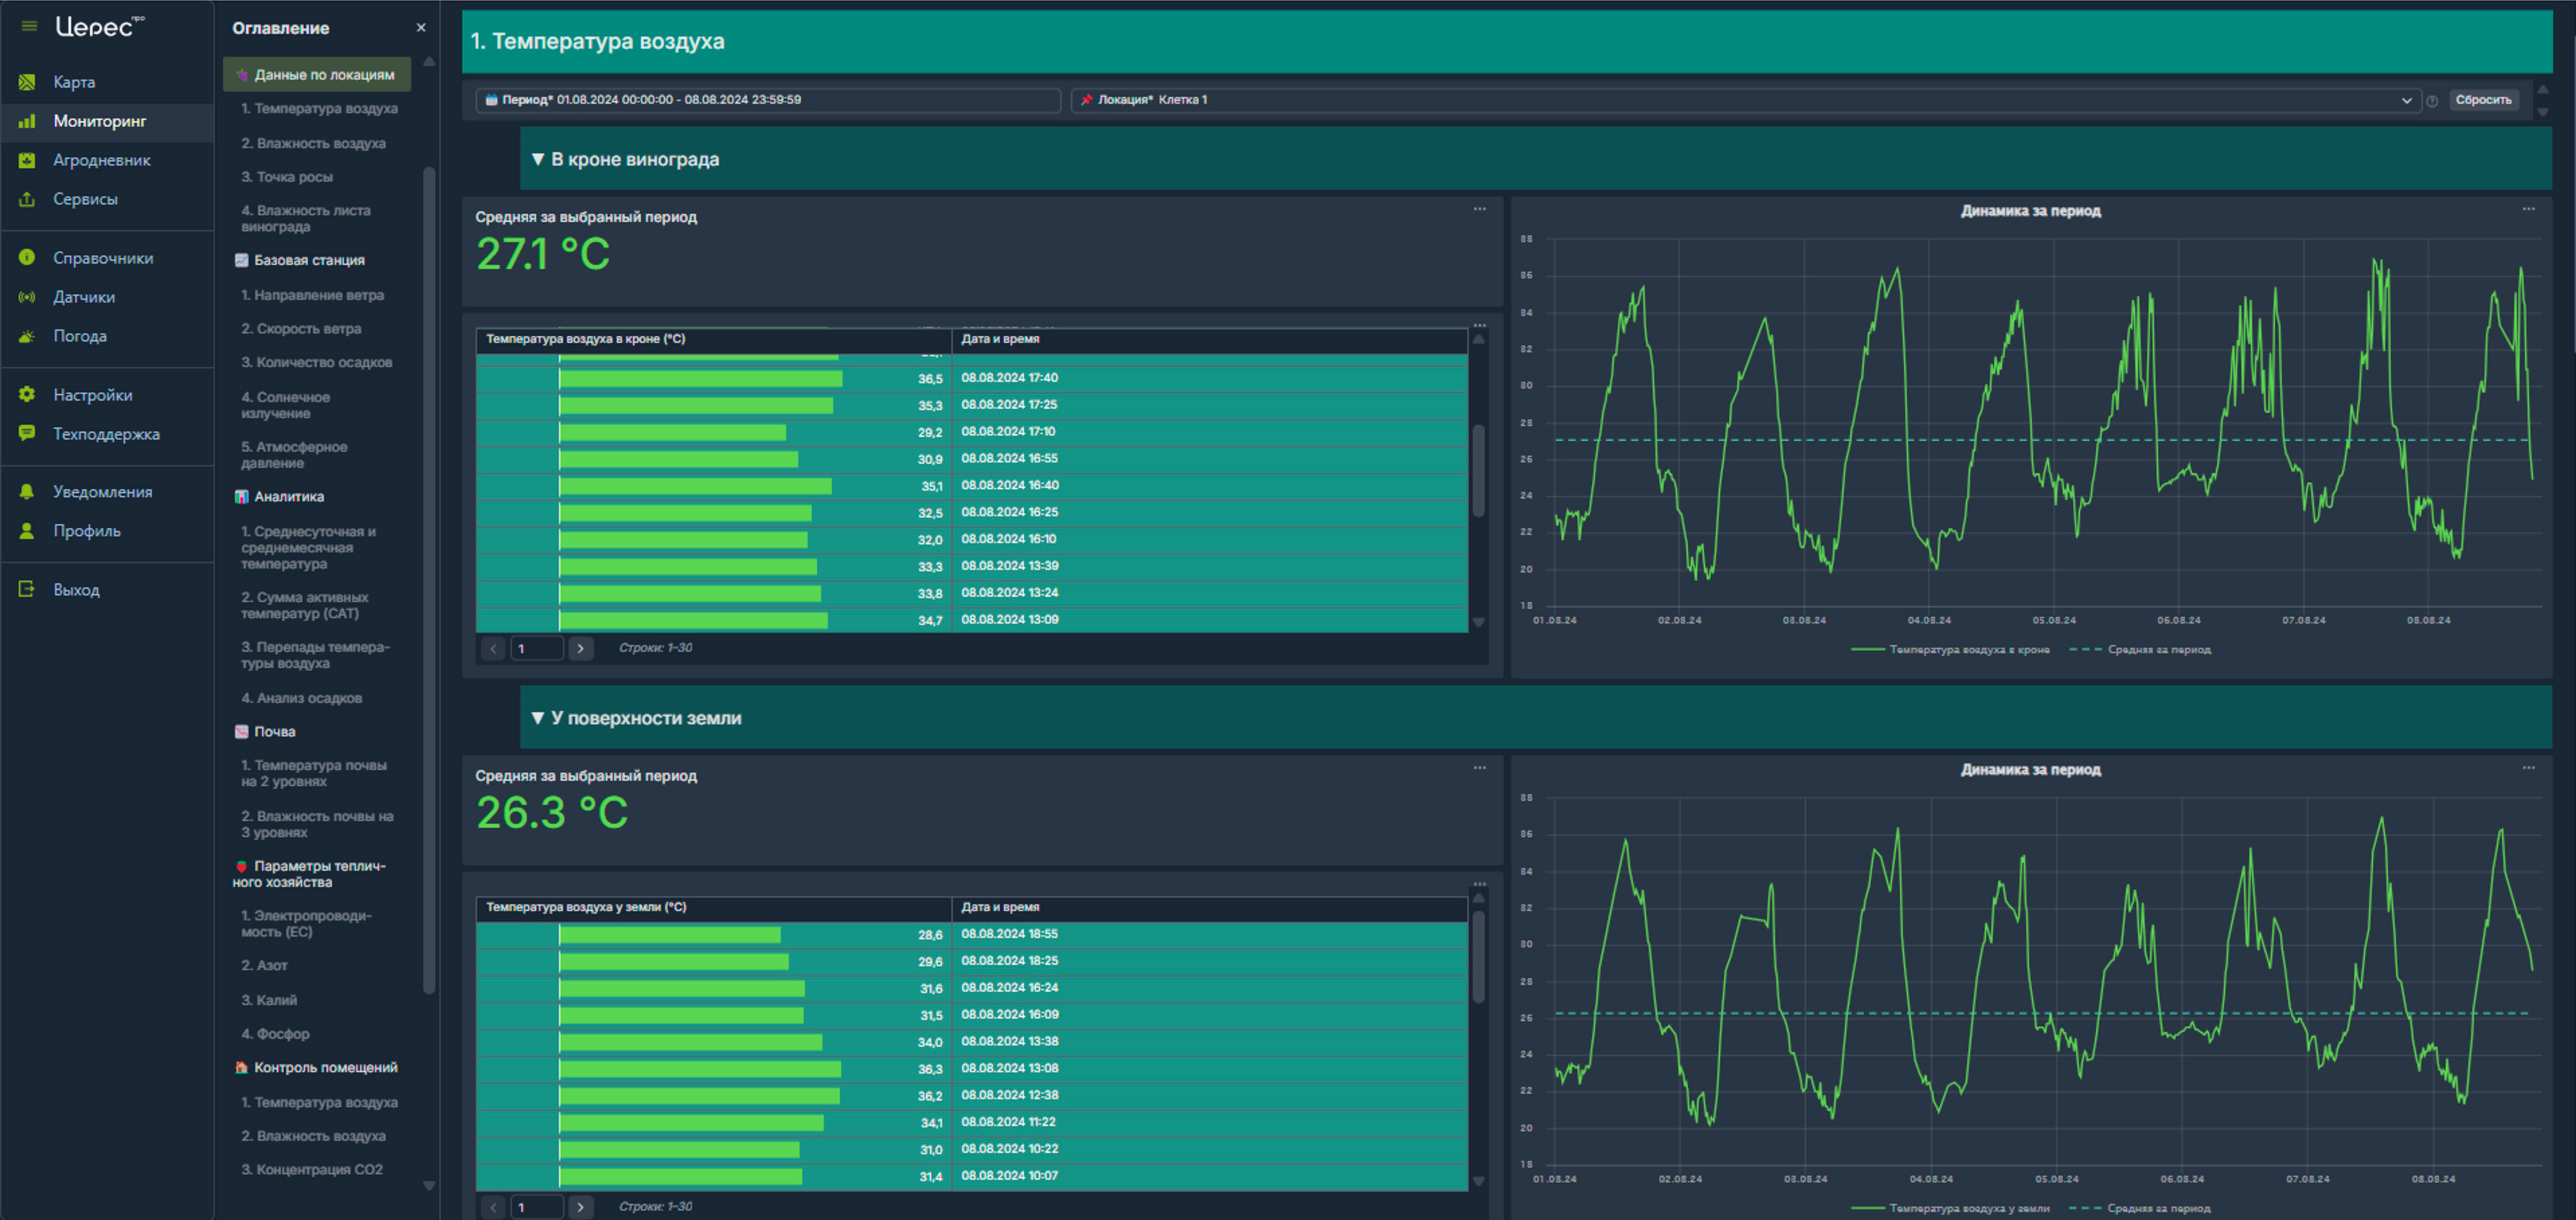This screenshot has width=2576, height=1220.
Task: Toggle Температура воздуха у земли legend series
Action: (x=1951, y=1209)
